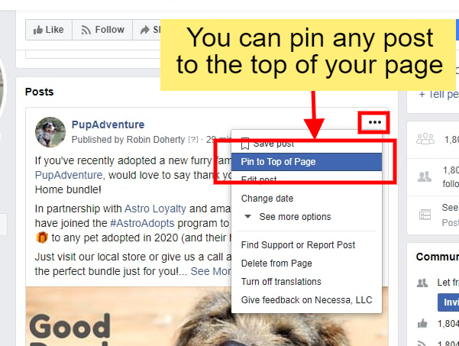Open the three-dot post options menu
459x346 pixels.
374,122
